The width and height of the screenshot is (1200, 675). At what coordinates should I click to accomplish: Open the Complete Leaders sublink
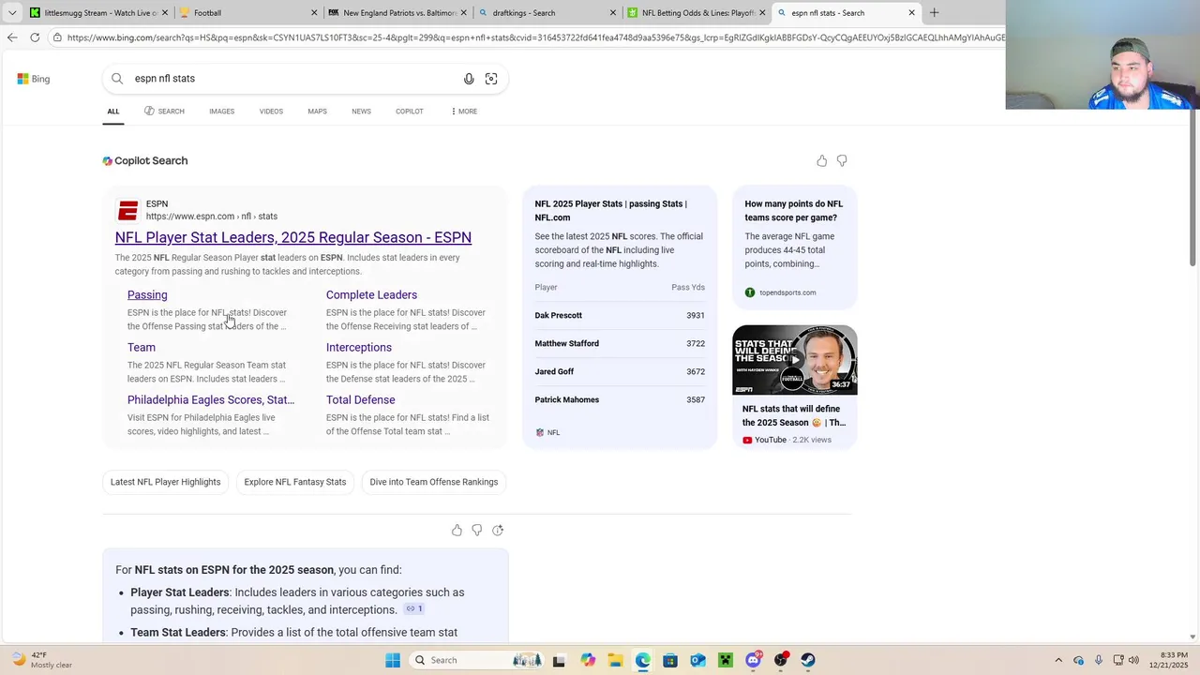coord(371,295)
